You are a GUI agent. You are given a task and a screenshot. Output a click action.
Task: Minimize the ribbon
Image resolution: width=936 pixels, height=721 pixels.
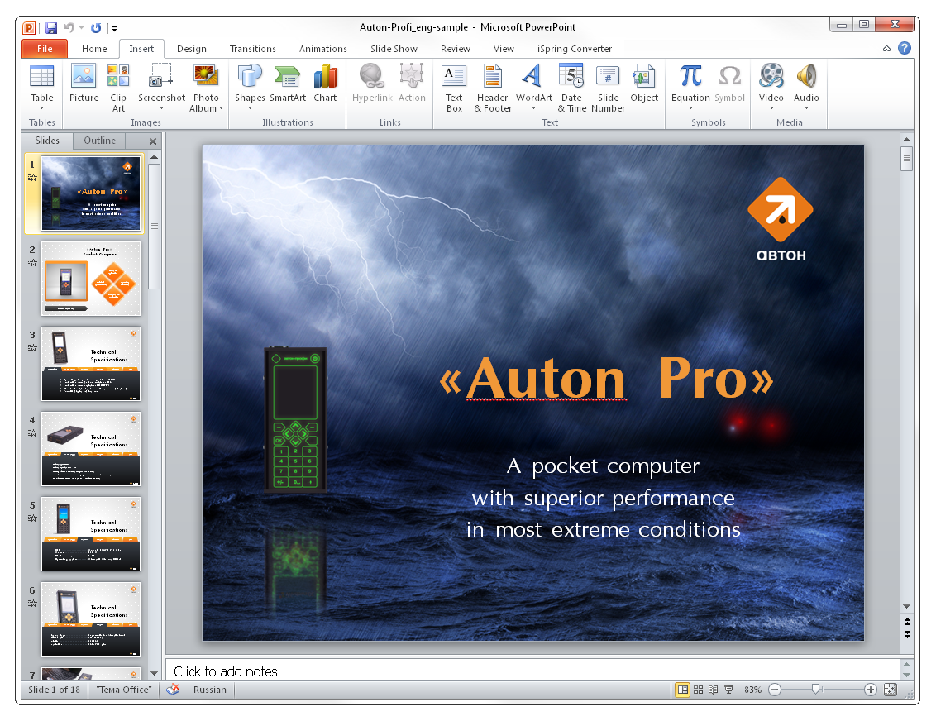[886, 49]
